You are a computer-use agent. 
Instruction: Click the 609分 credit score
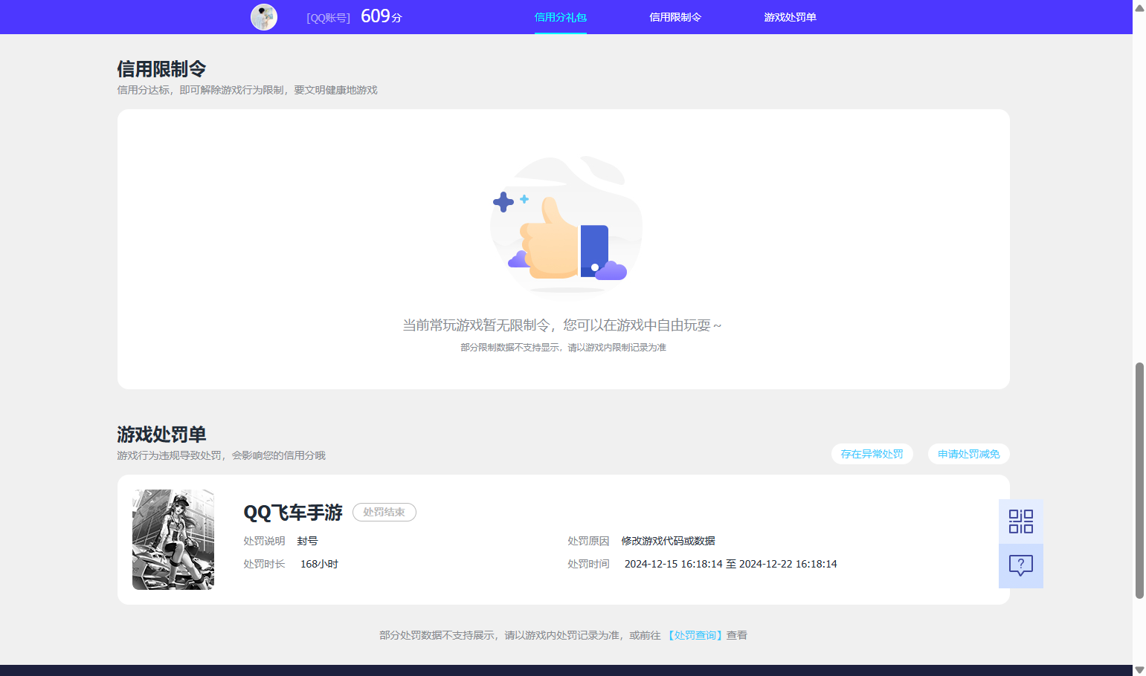click(x=382, y=16)
